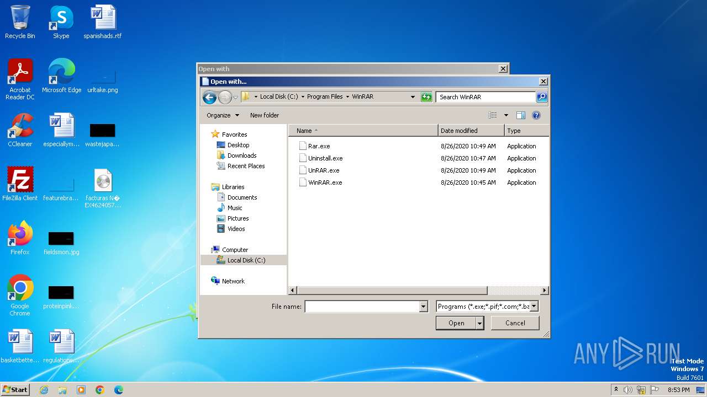This screenshot has width=707, height=397.
Task: Expand the Local Disk (C:) breadcrumb arrow
Action: tap(302, 96)
